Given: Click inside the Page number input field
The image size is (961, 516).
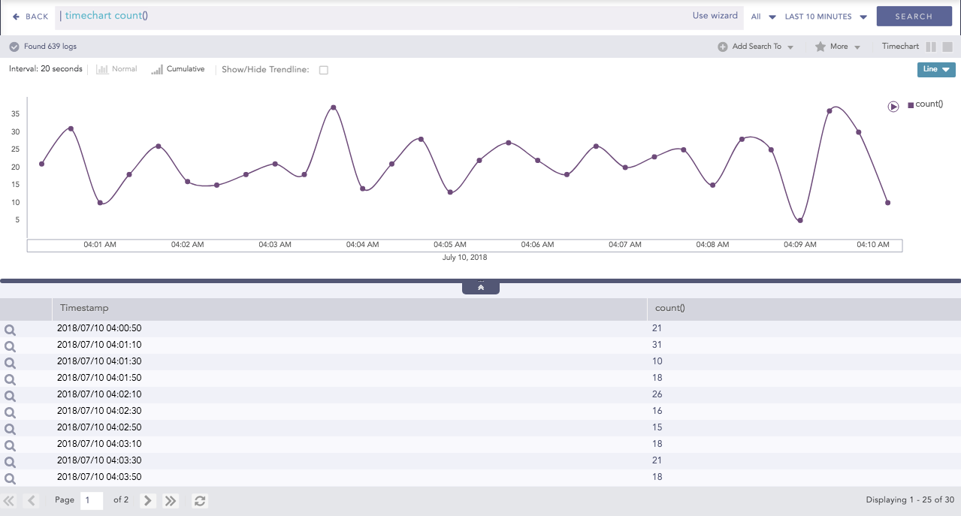Looking at the screenshot, I should pos(91,500).
